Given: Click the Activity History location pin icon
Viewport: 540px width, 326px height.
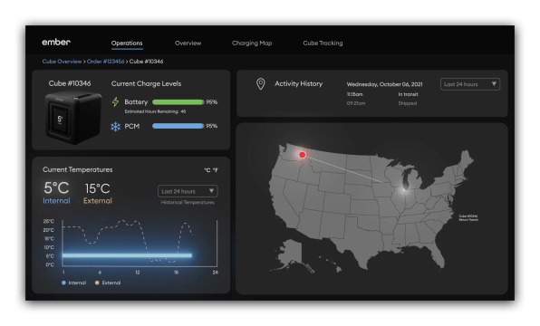Looking at the screenshot, I should [x=261, y=83].
